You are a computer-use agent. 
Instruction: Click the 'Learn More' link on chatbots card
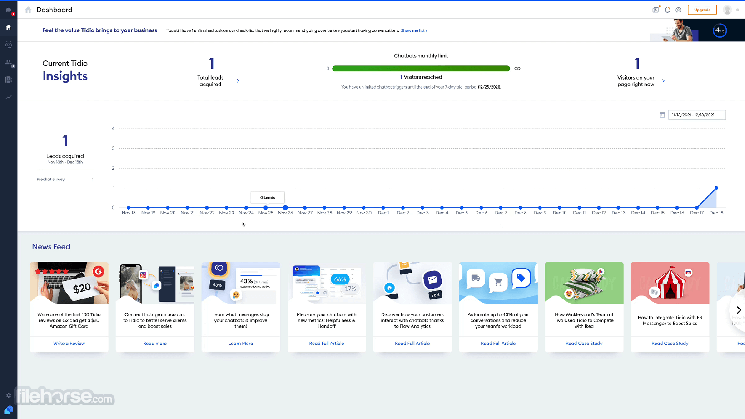(241, 344)
